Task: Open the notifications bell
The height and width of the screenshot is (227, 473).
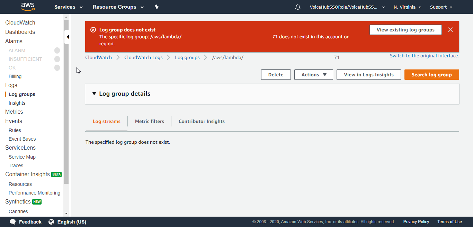Action: point(298,7)
